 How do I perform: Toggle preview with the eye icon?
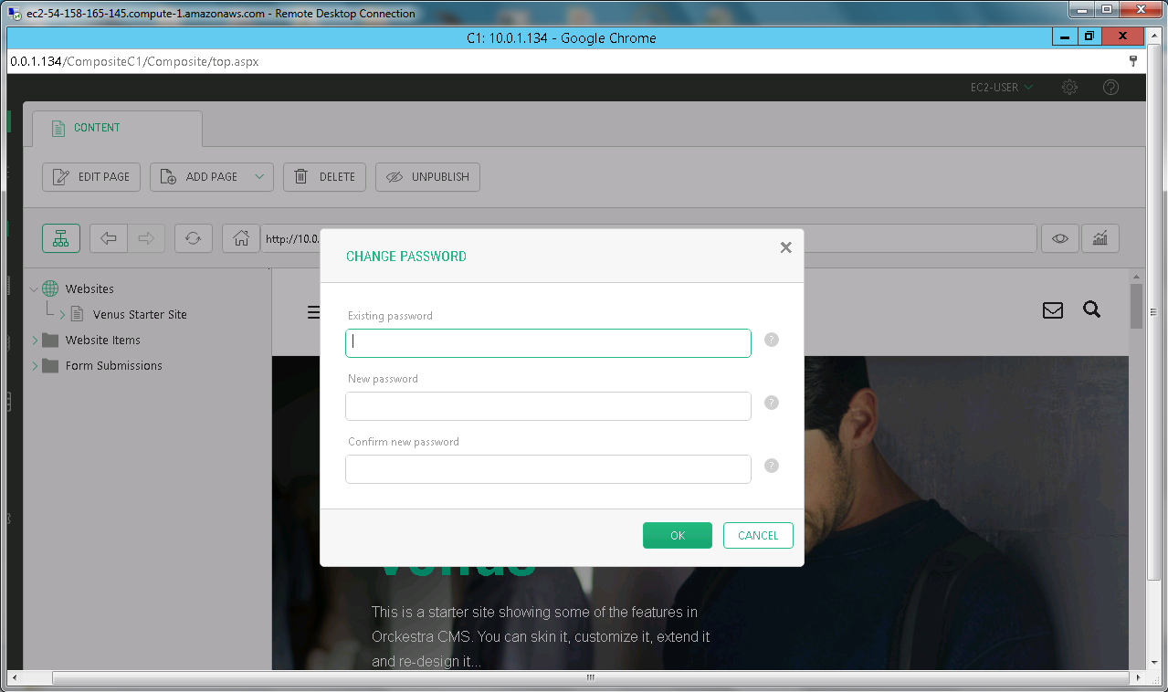pos(1059,238)
